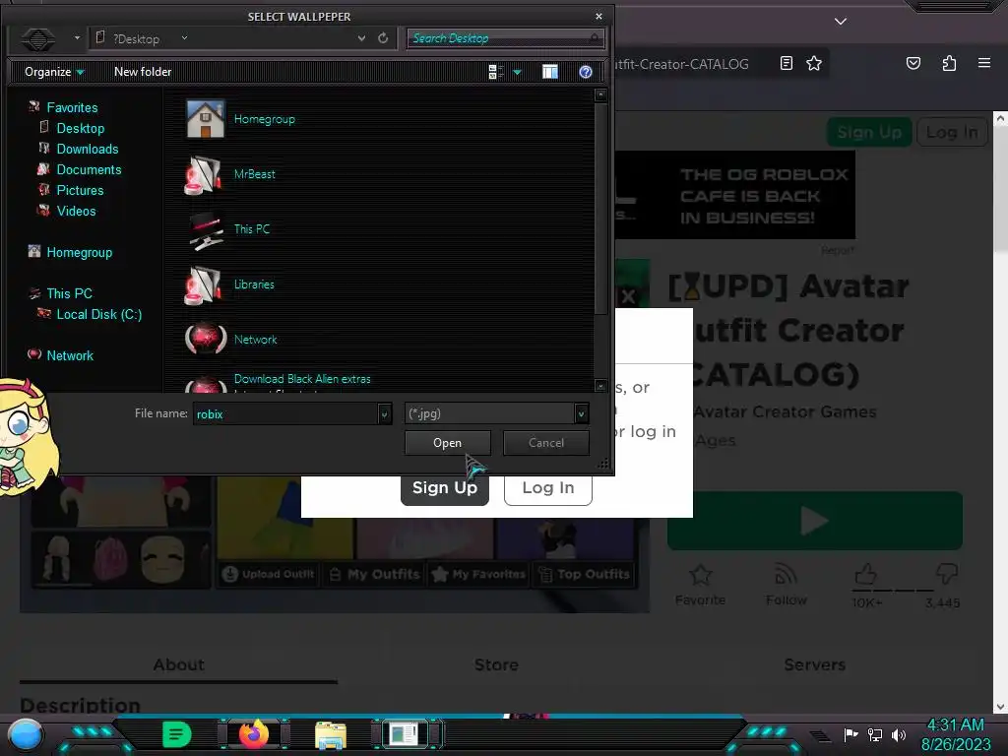Open the dialog Help icon
This screenshot has width=1008, height=756.
pyautogui.click(x=585, y=72)
